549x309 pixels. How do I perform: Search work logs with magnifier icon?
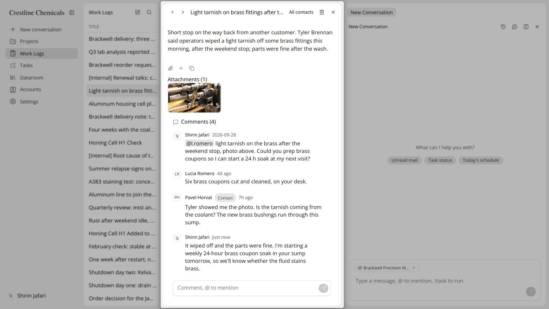pos(149,12)
